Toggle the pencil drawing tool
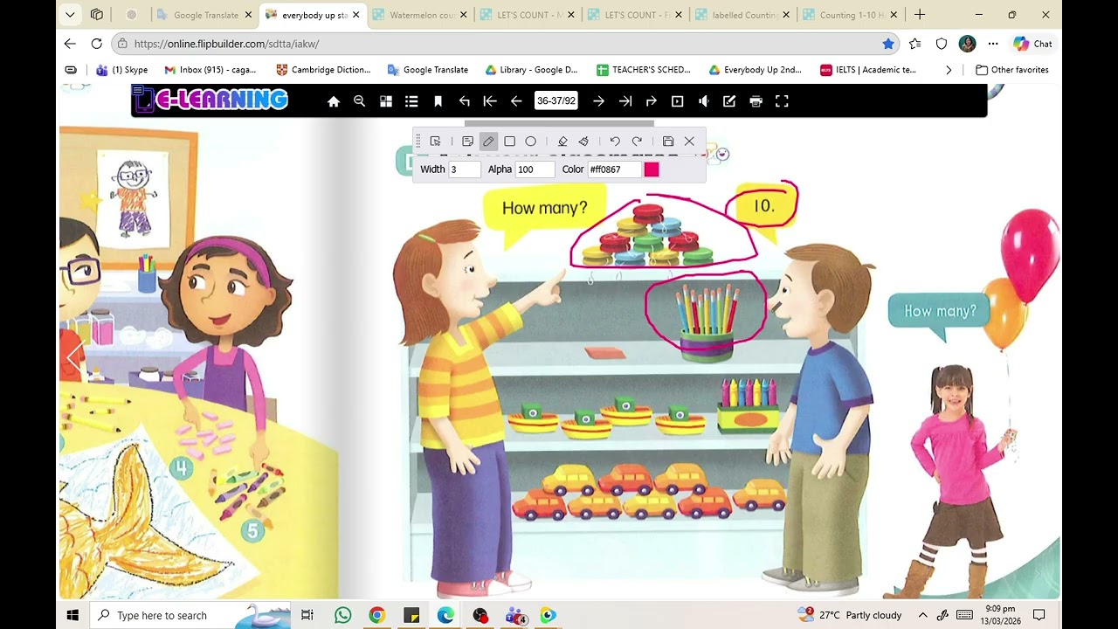1118x629 pixels. 488,142
